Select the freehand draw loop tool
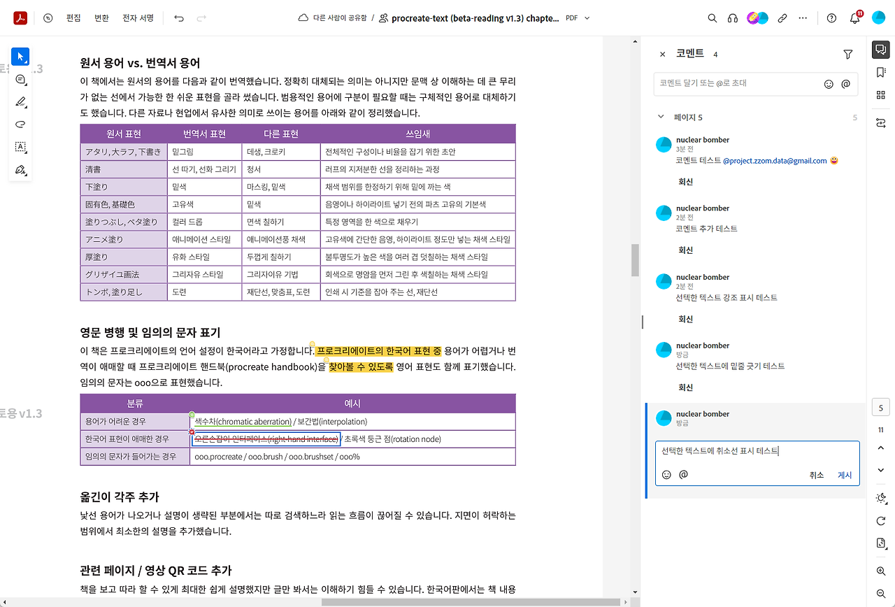Image resolution: width=895 pixels, height=607 pixels. point(20,124)
